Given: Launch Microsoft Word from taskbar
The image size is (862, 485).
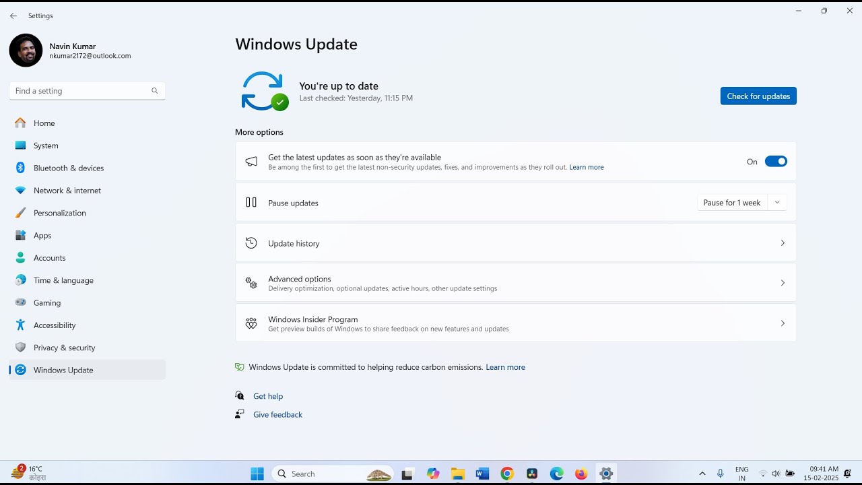Looking at the screenshot, I should pyautogui.click(x=482, y=474).
